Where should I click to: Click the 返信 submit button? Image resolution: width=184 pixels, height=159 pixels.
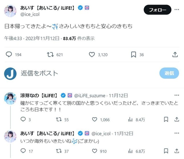(169, 73)
